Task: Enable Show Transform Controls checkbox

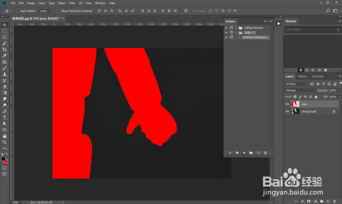Action: tap(59, 11)
